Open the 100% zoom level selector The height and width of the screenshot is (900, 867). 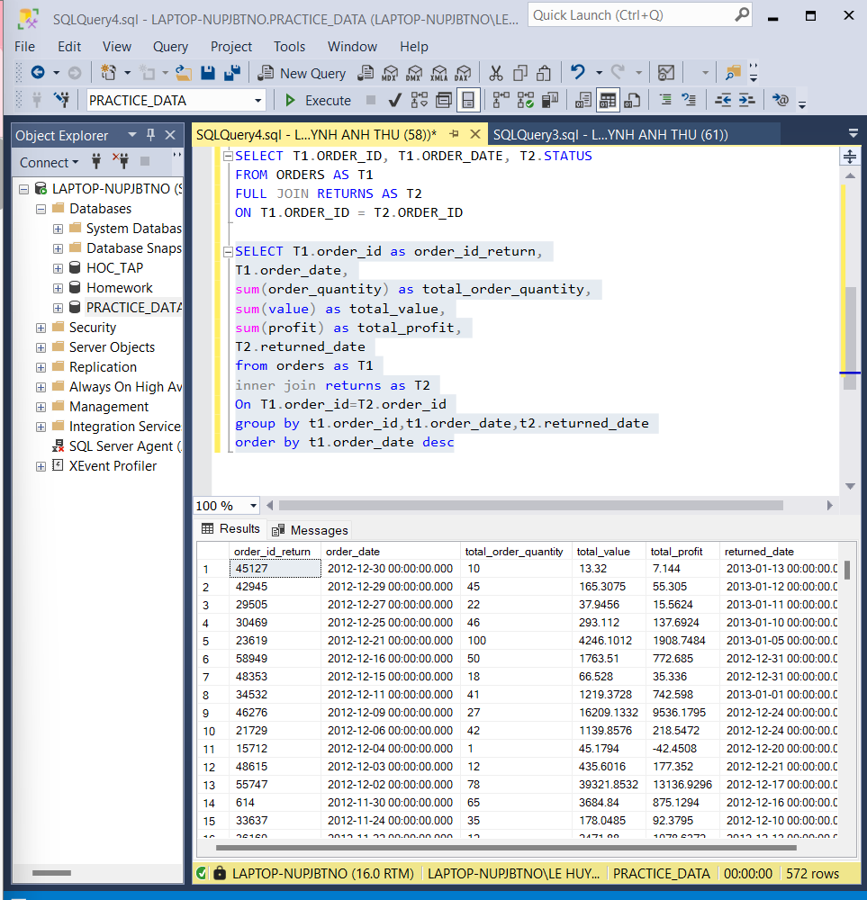(x=253, y=506)
